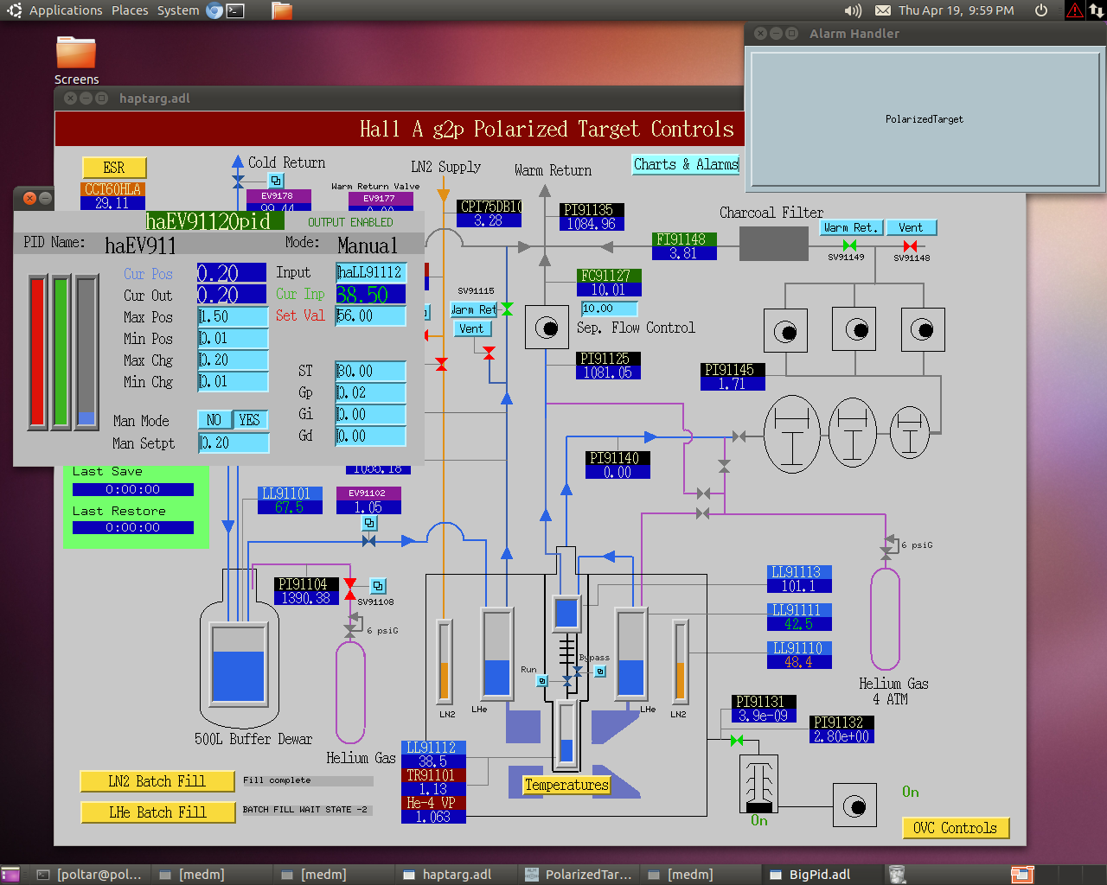Click the power/session icon in top panel
This screenshot has height=885, width=1107.
[1041, 10]
